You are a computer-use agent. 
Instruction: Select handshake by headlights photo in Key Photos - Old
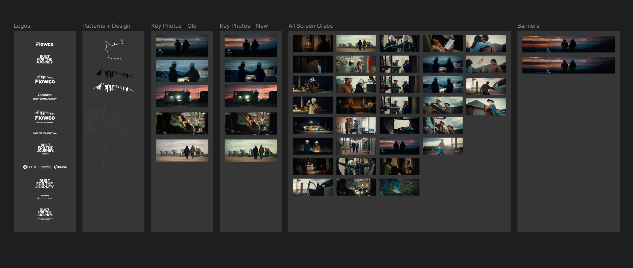pos(182,71)
